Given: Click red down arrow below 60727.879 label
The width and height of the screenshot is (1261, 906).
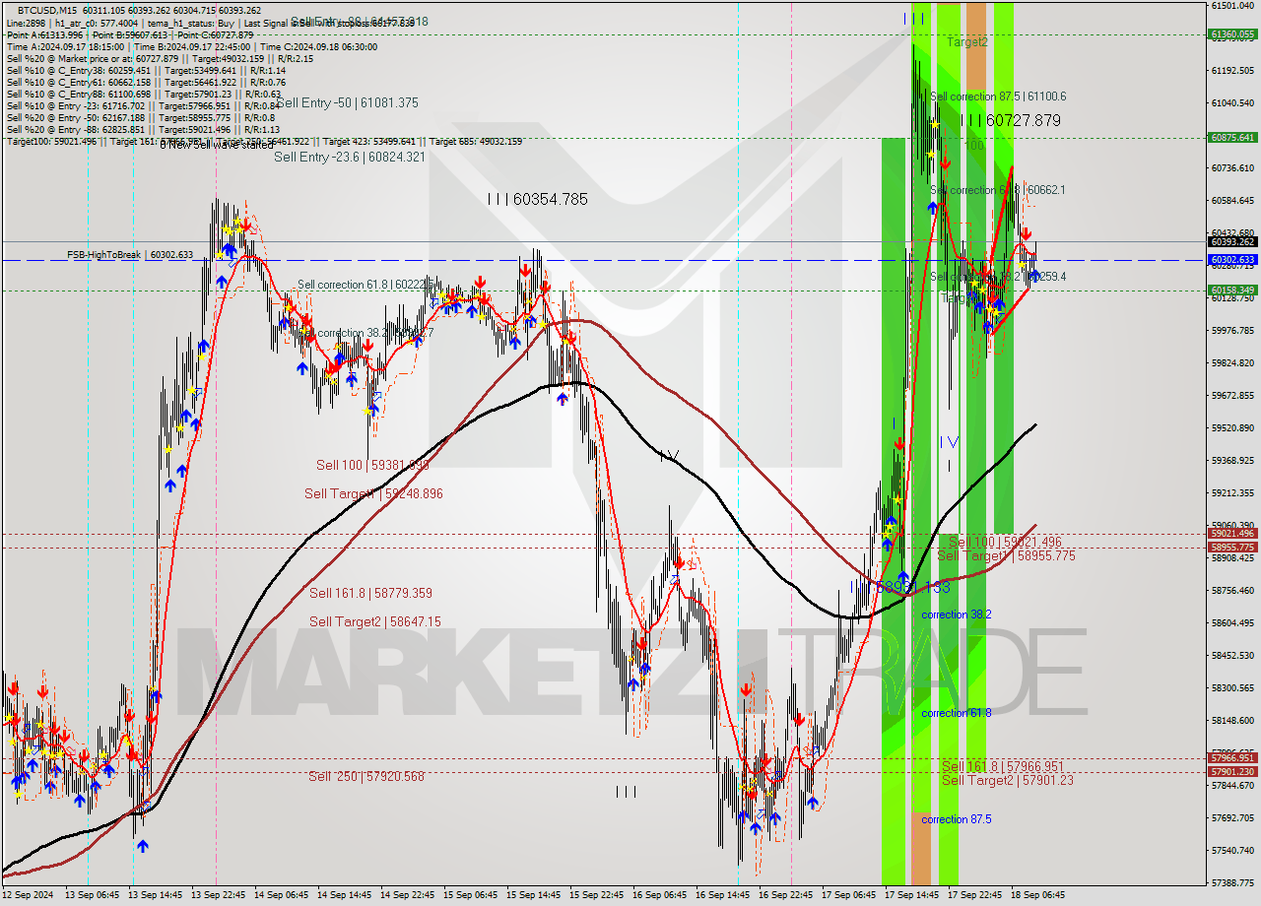Looking at the screenshot, I should pyautogui.click(x=945, y=162).
